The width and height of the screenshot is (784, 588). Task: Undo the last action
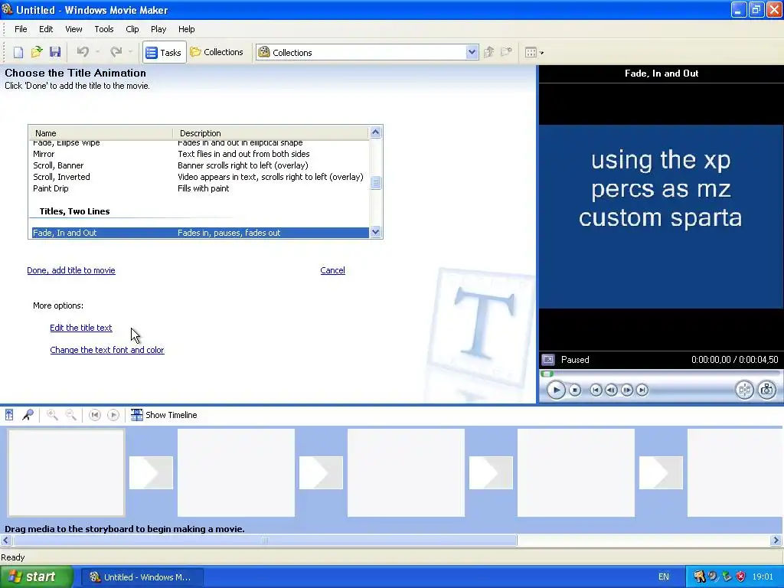click(x=83, y=52)
